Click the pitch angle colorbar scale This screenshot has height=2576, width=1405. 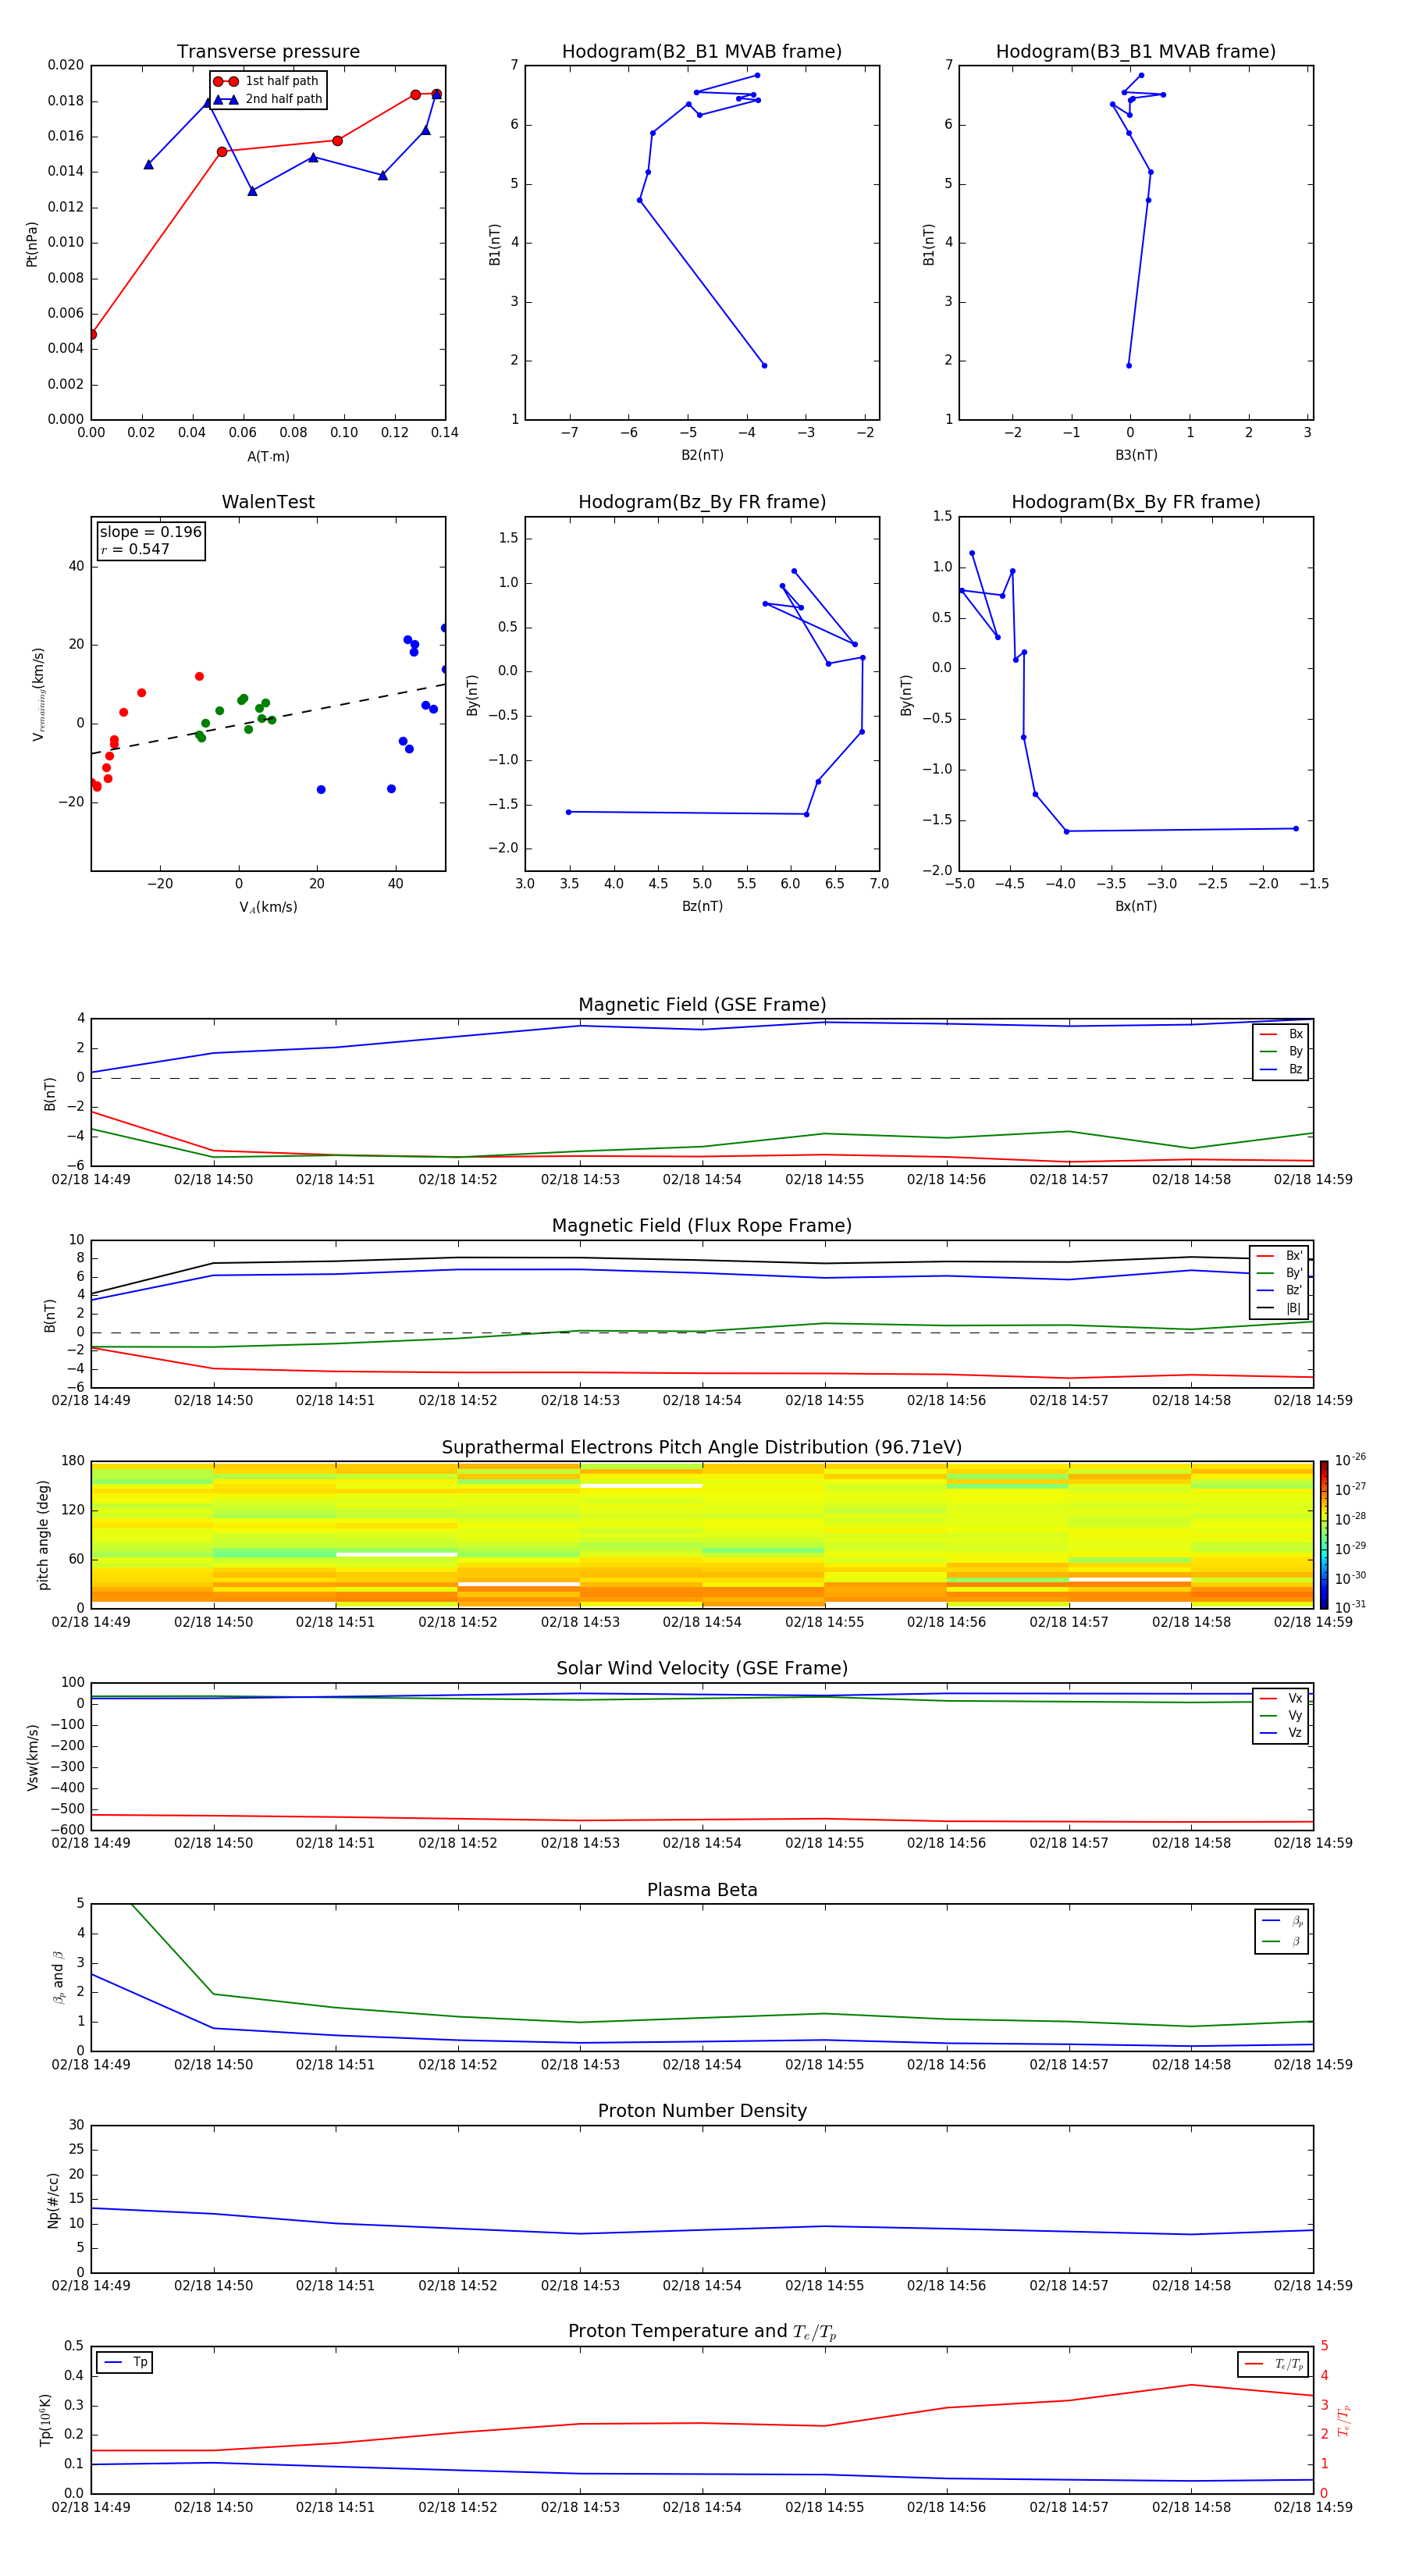pyautogui.click(x=1324, y=1535)
